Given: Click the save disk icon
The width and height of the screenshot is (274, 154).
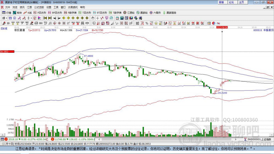Looking at the screenshot, I should pos(131,18).
